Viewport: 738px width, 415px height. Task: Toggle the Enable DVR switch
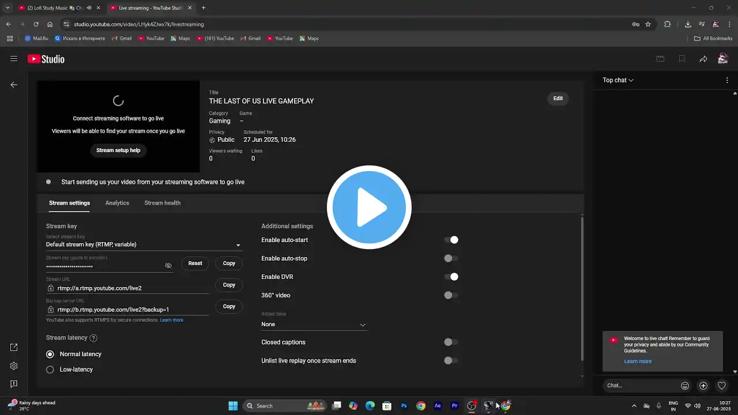(x=451, y=277)
